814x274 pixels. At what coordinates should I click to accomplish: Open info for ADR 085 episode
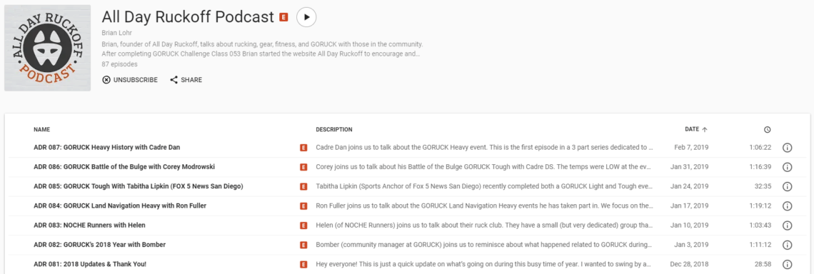point(786,186)
